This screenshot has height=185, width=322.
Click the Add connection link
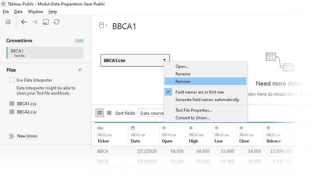coord(79,40)
